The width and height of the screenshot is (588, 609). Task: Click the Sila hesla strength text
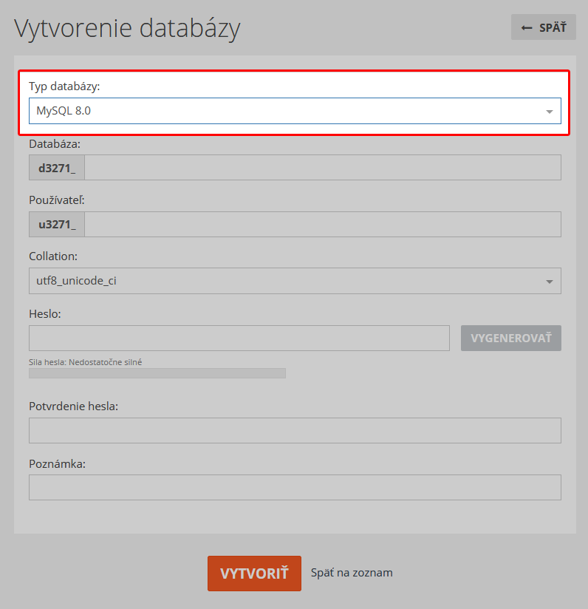[x=86, y=362]
